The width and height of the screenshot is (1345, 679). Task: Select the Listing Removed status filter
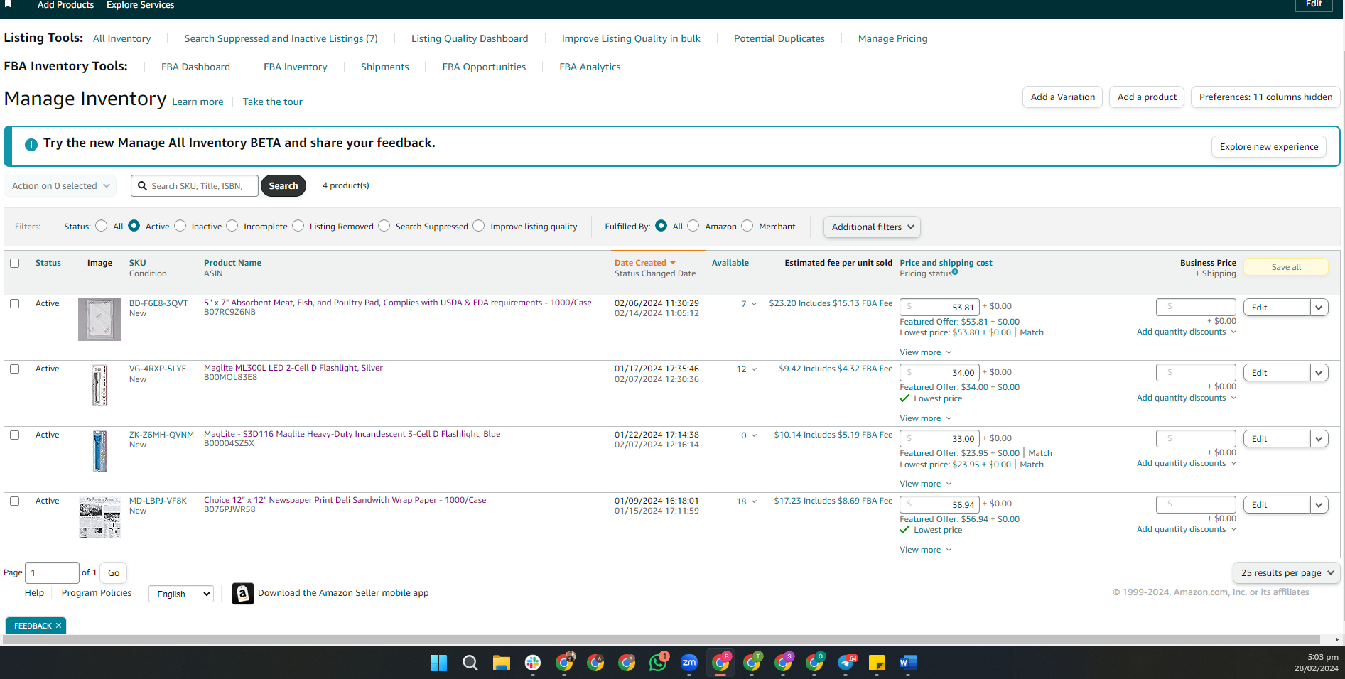pos(298,226)
